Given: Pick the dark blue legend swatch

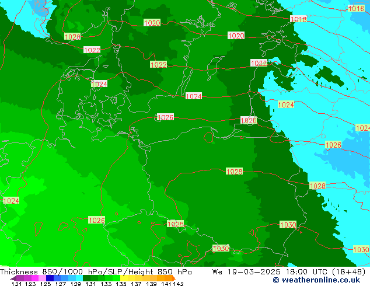Looking at the screenshot, I should click(x=50, y=278).
